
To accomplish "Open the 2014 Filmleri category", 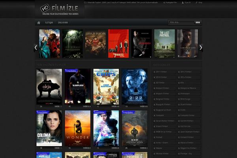I will [x=189, y=77].
